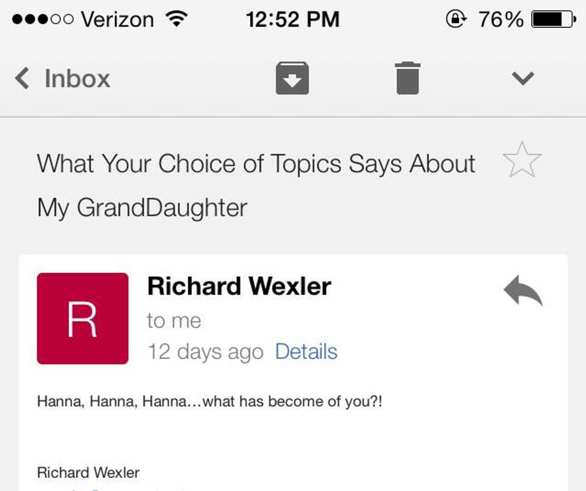
Task: Show message Details
Action: pyautogui.click(x=306, y=351)
